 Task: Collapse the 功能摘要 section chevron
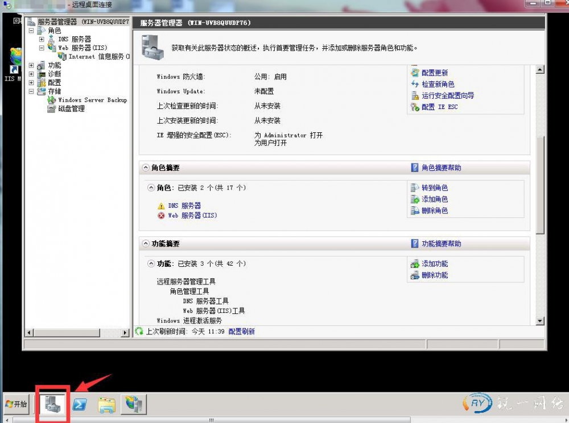click(146, 244)
